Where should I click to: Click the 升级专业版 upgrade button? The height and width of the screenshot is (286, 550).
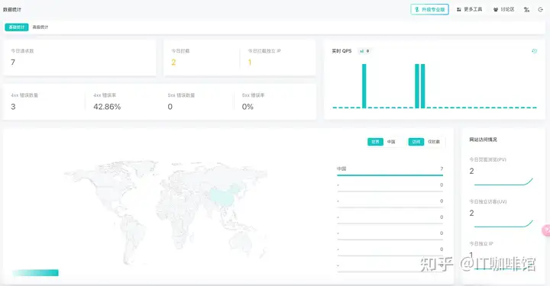coord(429,9)
